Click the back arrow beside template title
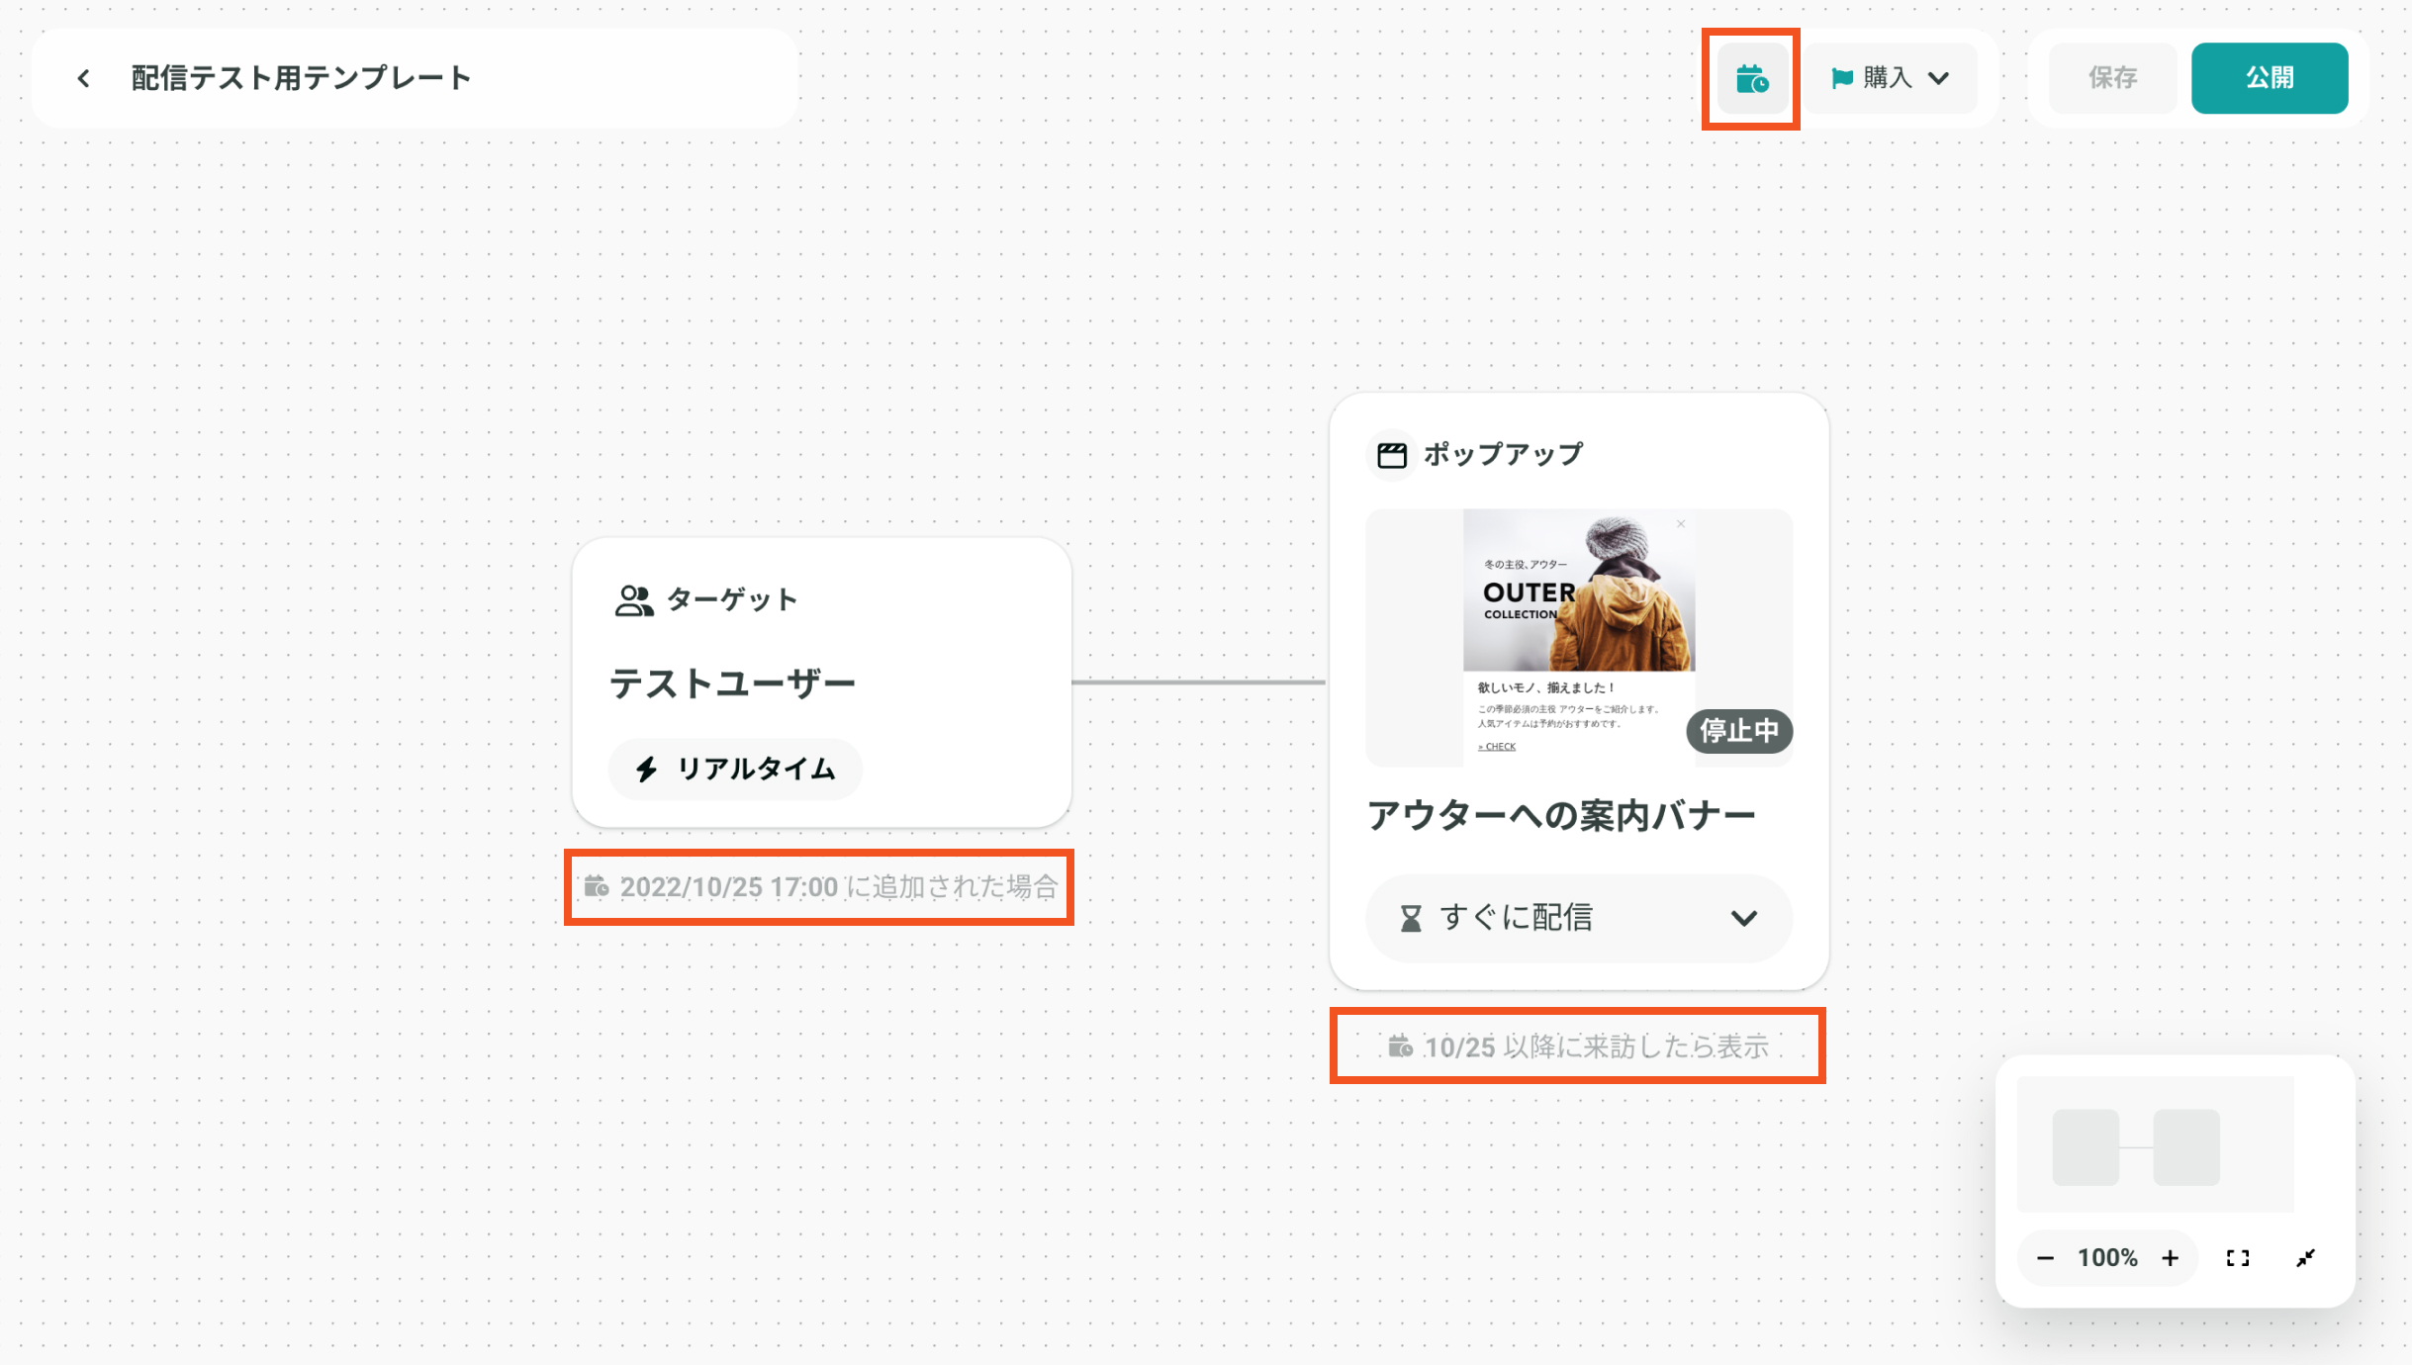Image resolution: width=2412 pixels, height=1365 pixels. 83,78
